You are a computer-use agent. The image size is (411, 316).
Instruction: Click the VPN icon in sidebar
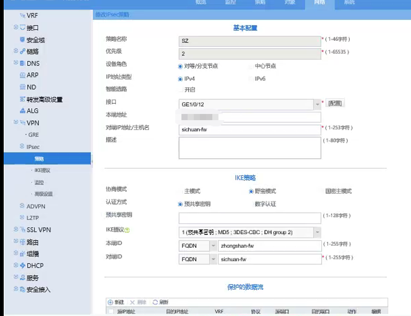click(23, 123)
